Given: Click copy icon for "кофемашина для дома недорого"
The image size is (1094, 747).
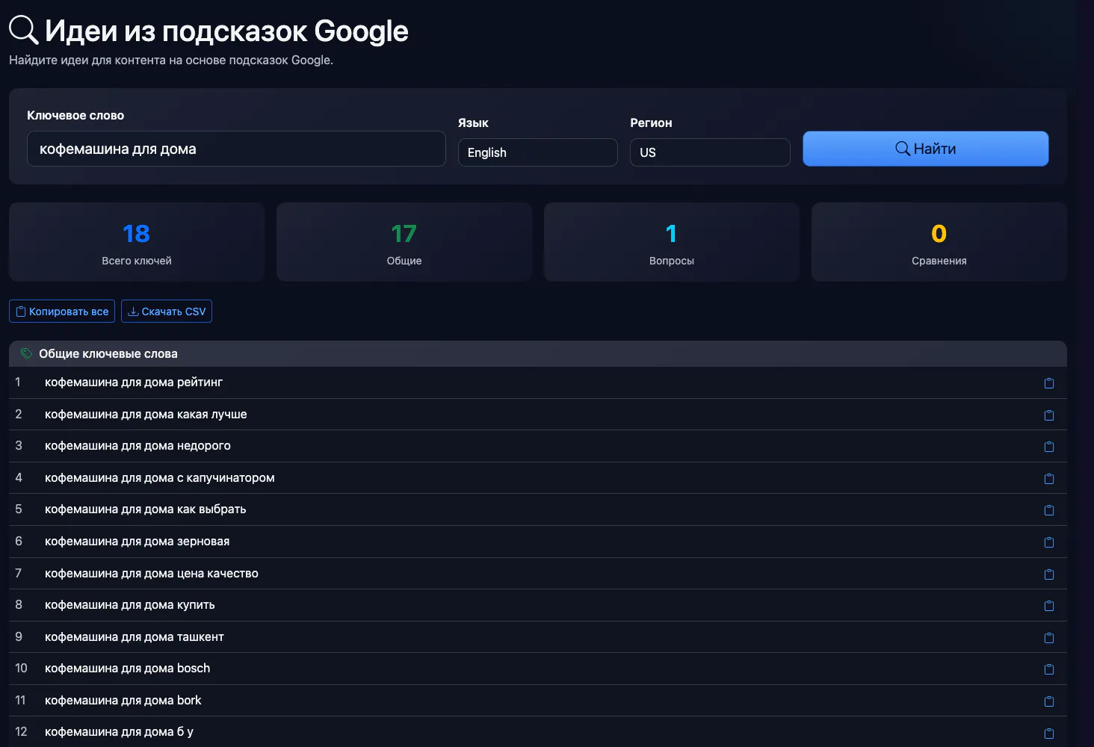Looking at the screenshot, I should (x=1049, y=447).
